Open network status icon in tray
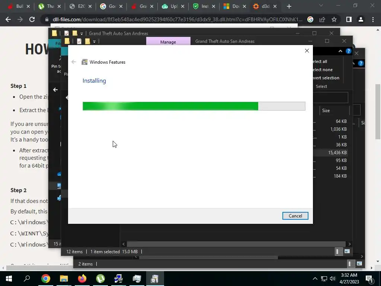Viewport: 381px width, 286px height. click(324, 279)
